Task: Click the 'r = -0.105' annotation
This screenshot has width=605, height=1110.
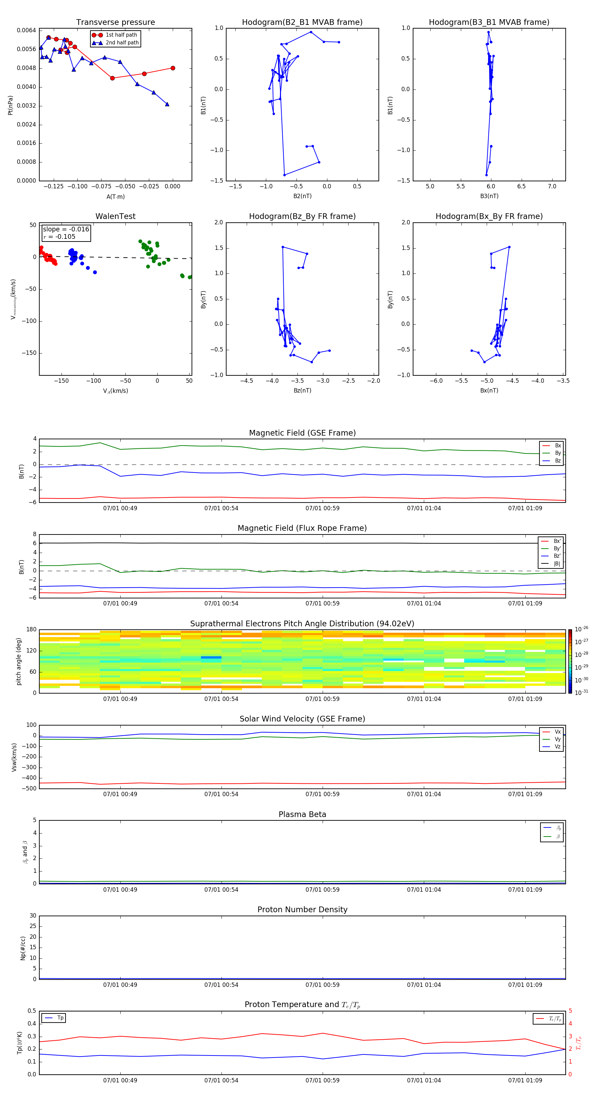Action: pyautogui.click(x=59, y=236)
